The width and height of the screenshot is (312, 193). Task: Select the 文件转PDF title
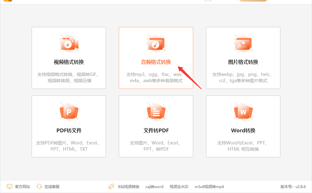(x=156, y=130)
